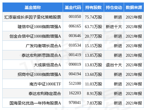Click fund code 010534
The height and width of the screenshot is (110, 144).
tap(75, 45)
